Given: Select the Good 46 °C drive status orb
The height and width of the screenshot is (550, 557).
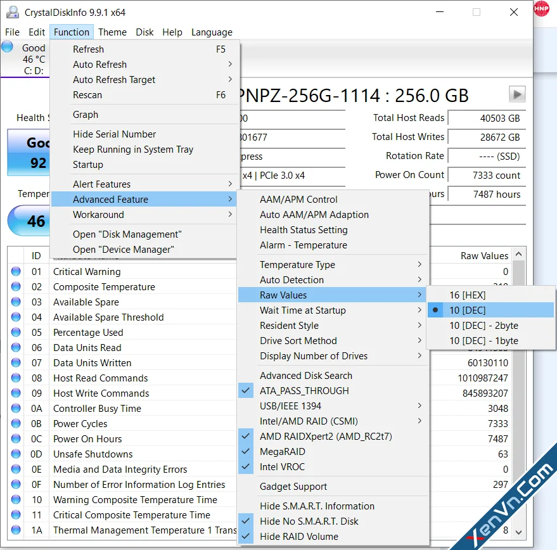Looking at the screenshot, I should [7, 47].
